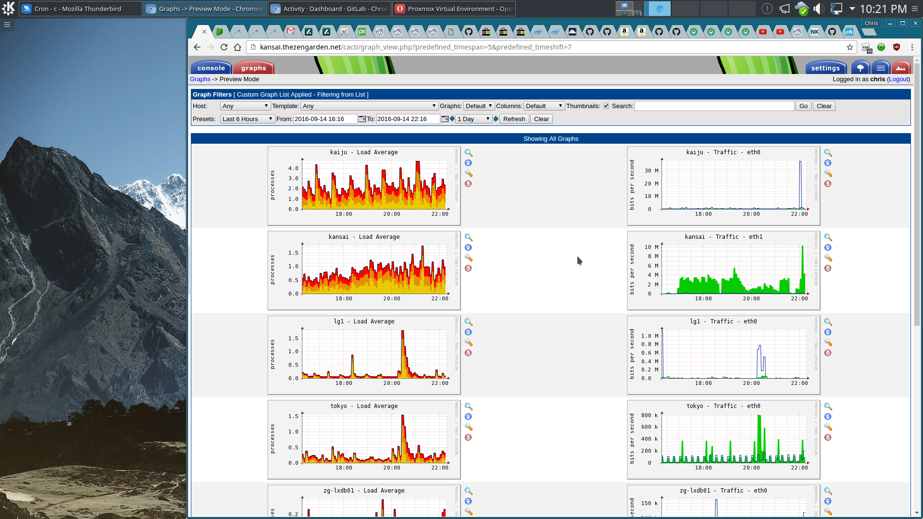Switch to Gmail browser tab
This screenshot has height=519, width=923.
pyautogui.click(x=291, y=32)
